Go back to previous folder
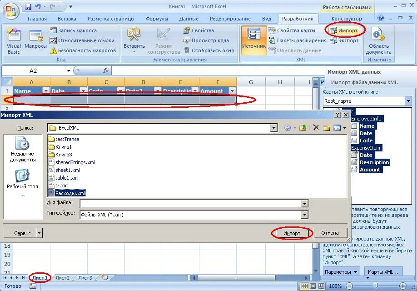 tap(288, 128)
